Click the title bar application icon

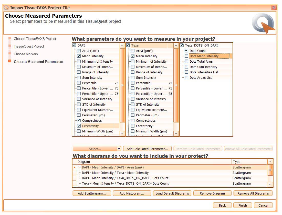[6, 8]
